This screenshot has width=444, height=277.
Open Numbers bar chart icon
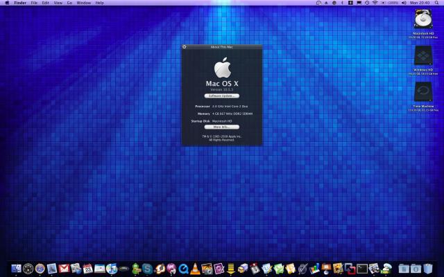314,269
